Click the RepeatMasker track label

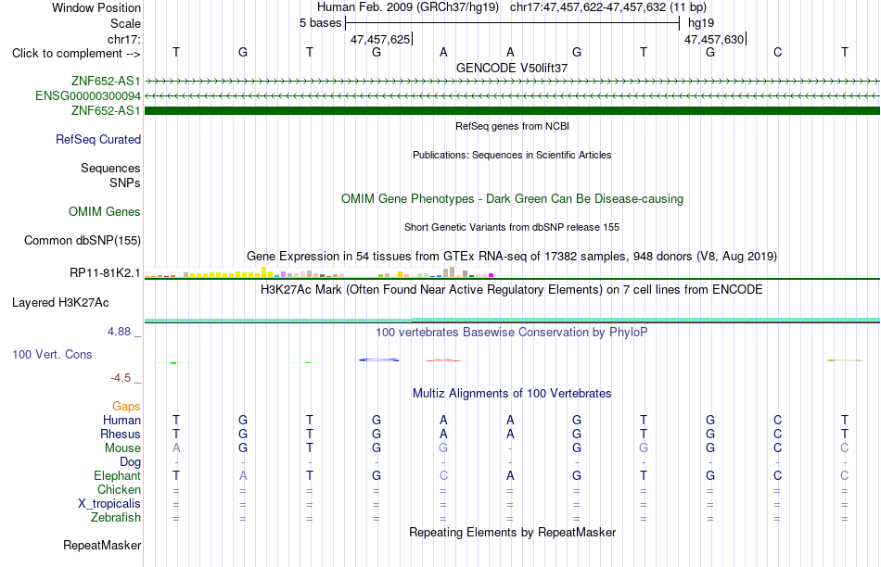pyautogui.click(x=102, y=545)
